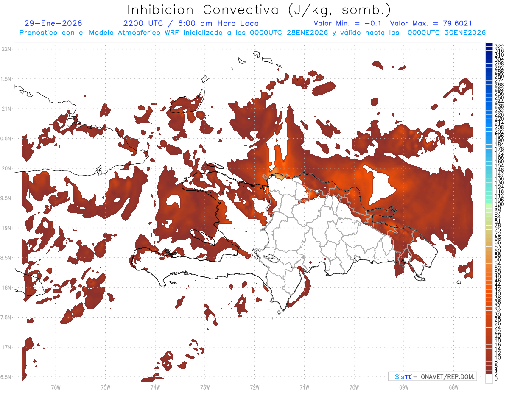The image size is (509, 393).
Task: Click the 'Valor Min. = -0.1' text
Action: pyautogui.click(x=348, y=24)
